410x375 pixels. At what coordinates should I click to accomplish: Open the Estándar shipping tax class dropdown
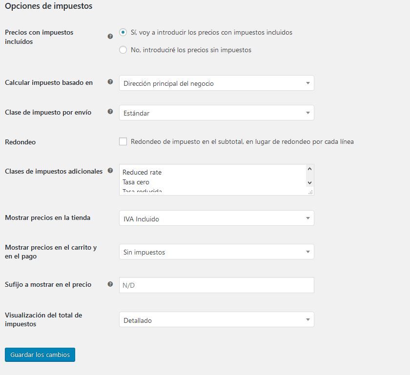pyautogui.click(x=217, y=113)
